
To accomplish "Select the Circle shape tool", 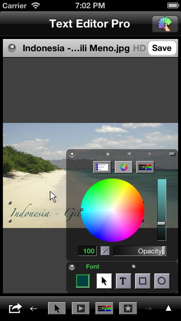I will coord(162,281).
